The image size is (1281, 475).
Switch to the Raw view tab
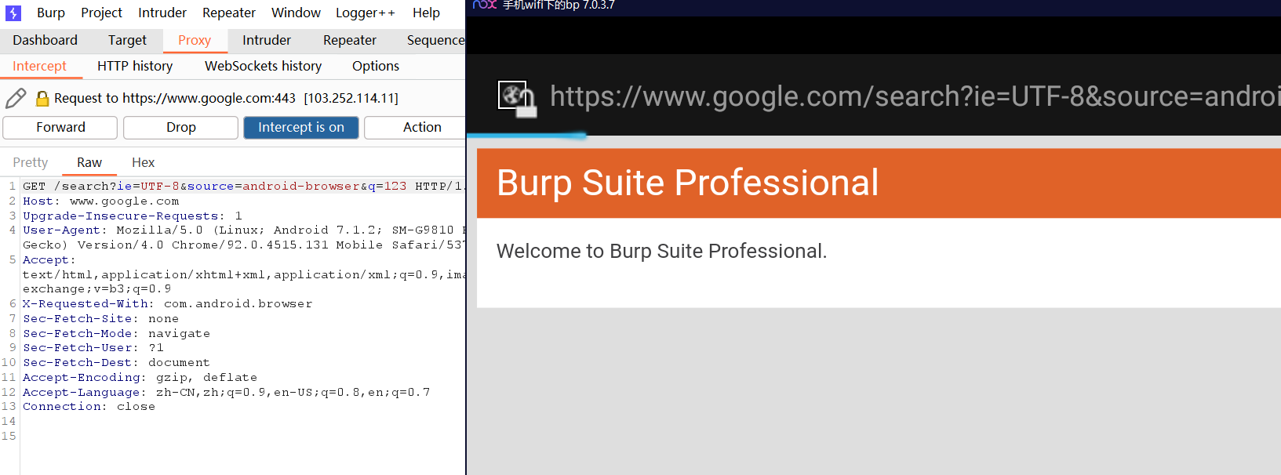(x=89, y=163)
